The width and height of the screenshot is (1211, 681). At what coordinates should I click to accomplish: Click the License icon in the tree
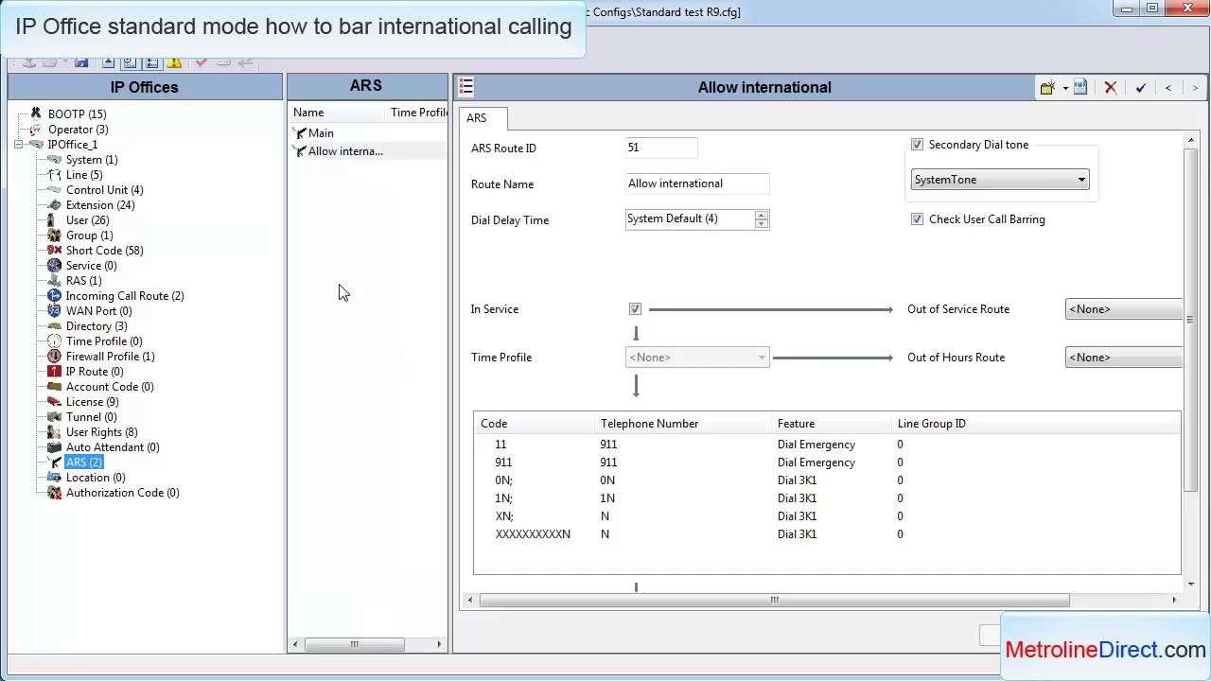(54, 402)
